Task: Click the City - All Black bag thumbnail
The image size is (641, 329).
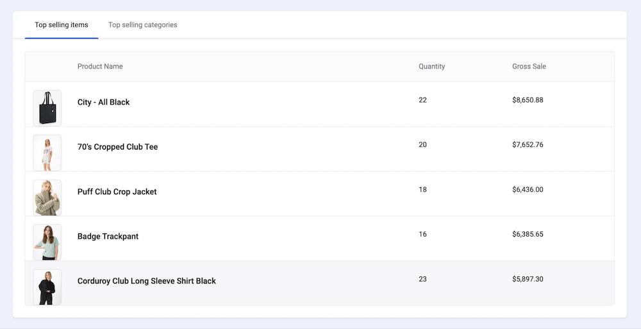Action: pyautogui.click(x=47, y=108)
